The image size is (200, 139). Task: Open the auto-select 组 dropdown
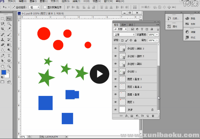[34, 7]
